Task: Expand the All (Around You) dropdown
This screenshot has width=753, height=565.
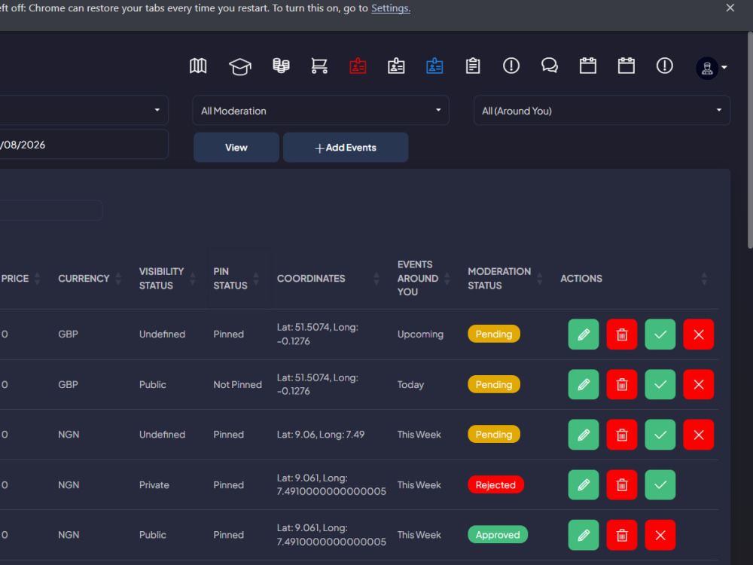Action: 602,111
